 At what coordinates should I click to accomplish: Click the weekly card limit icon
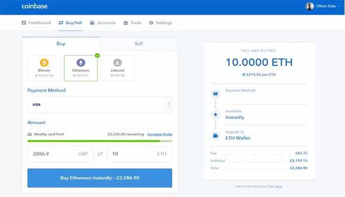30,134
